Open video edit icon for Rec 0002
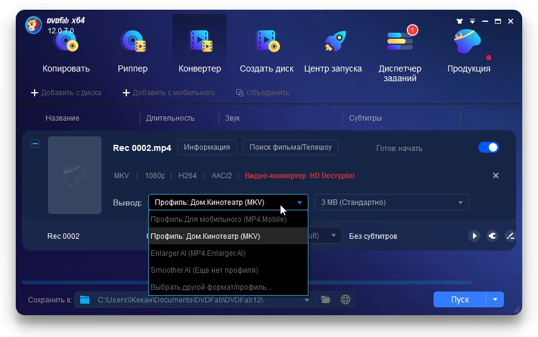This screenshot has height=337, width=538. coord(510,236)
